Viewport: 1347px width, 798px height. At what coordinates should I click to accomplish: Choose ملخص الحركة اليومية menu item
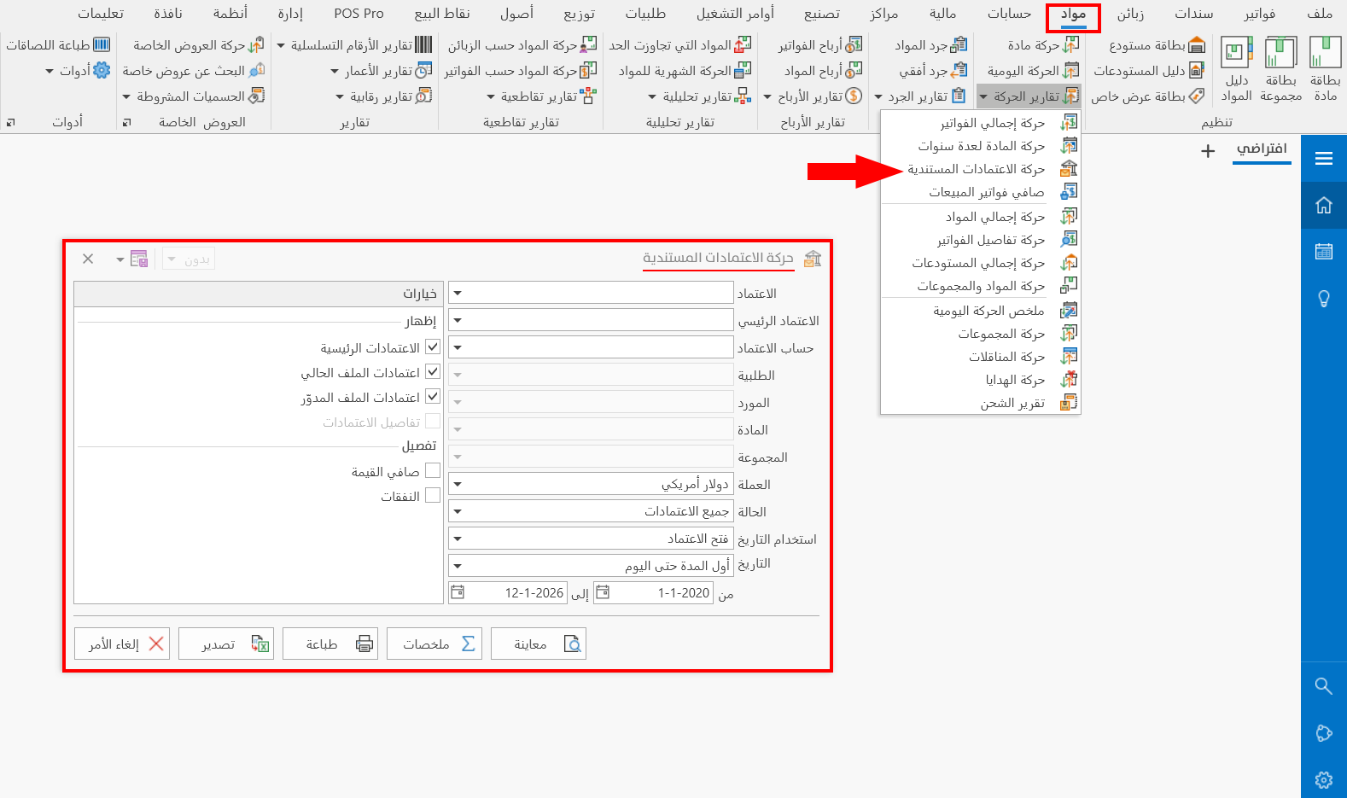(981, 311)
